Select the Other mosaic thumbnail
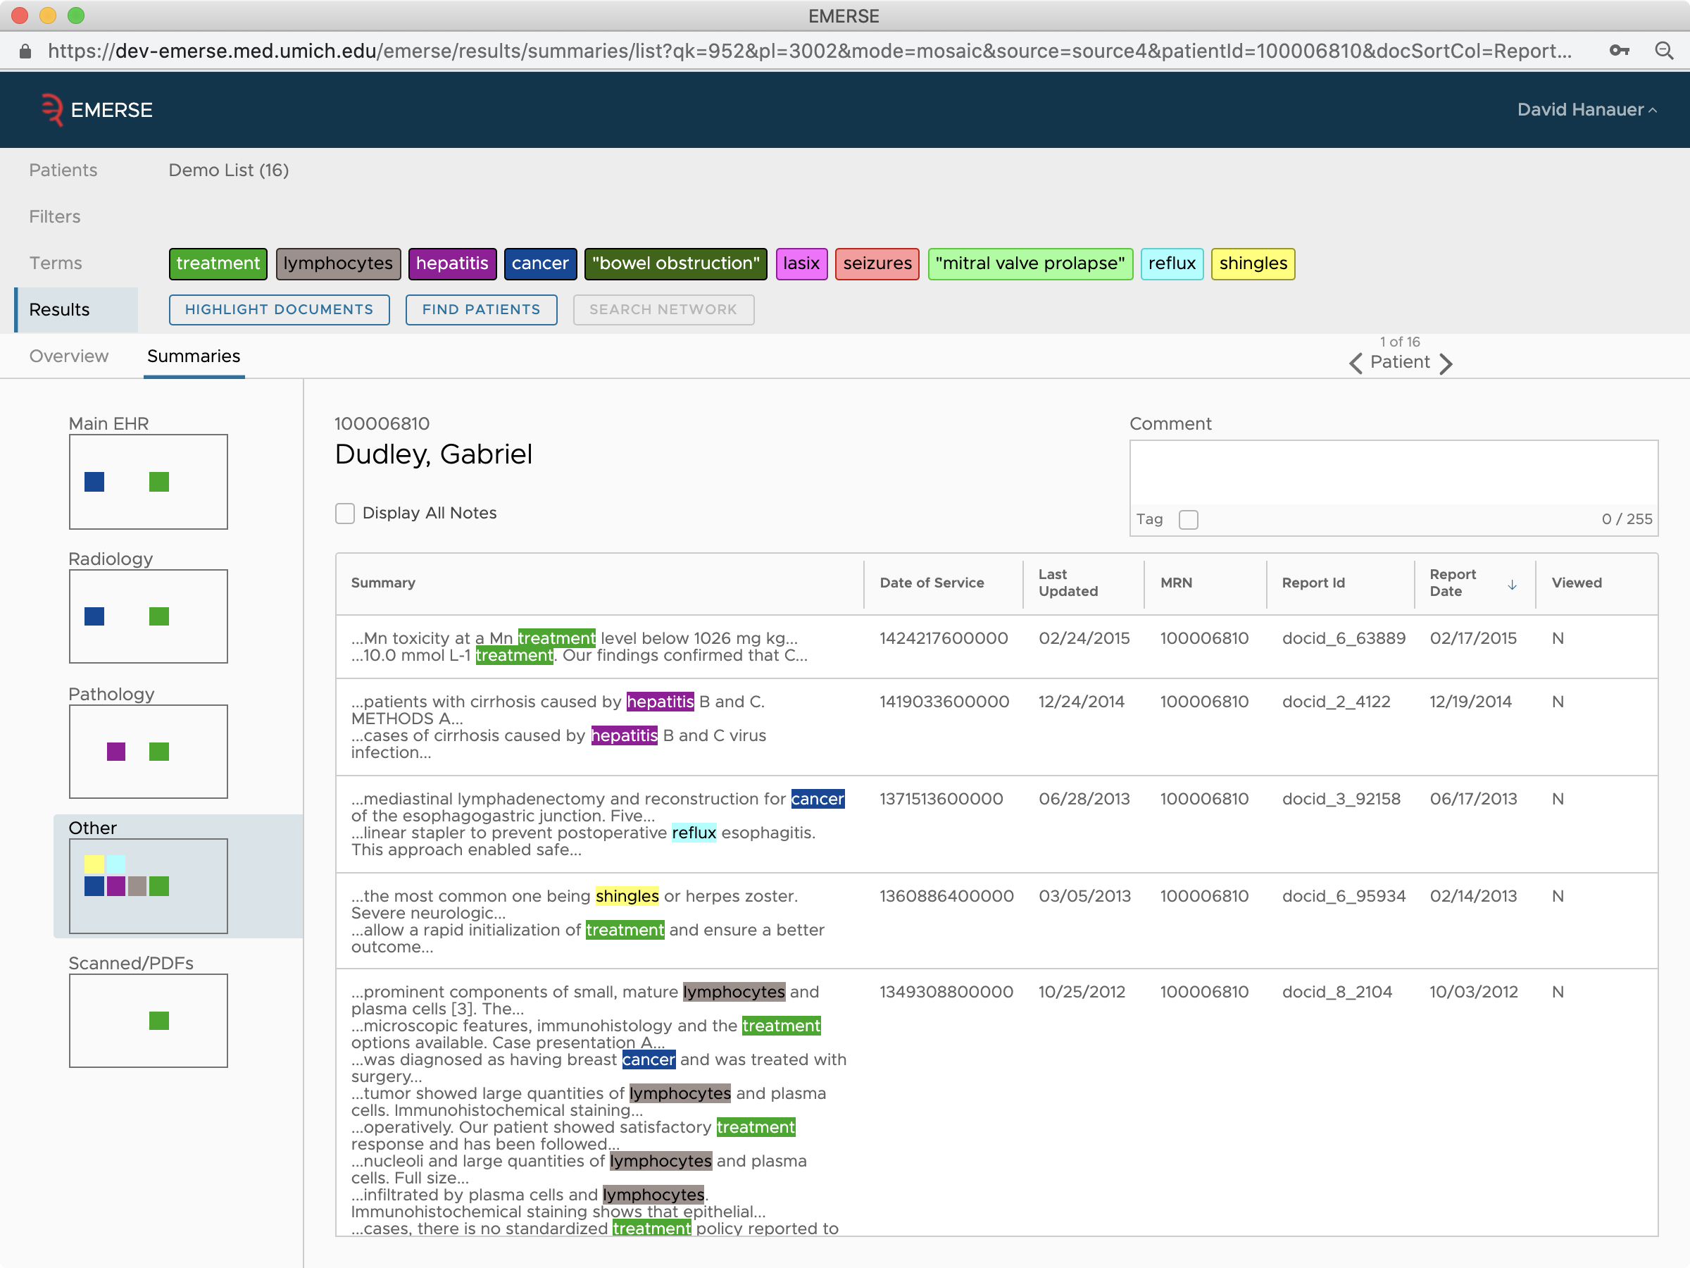This screenshot has width=1690, height=1268. point(148,886)
